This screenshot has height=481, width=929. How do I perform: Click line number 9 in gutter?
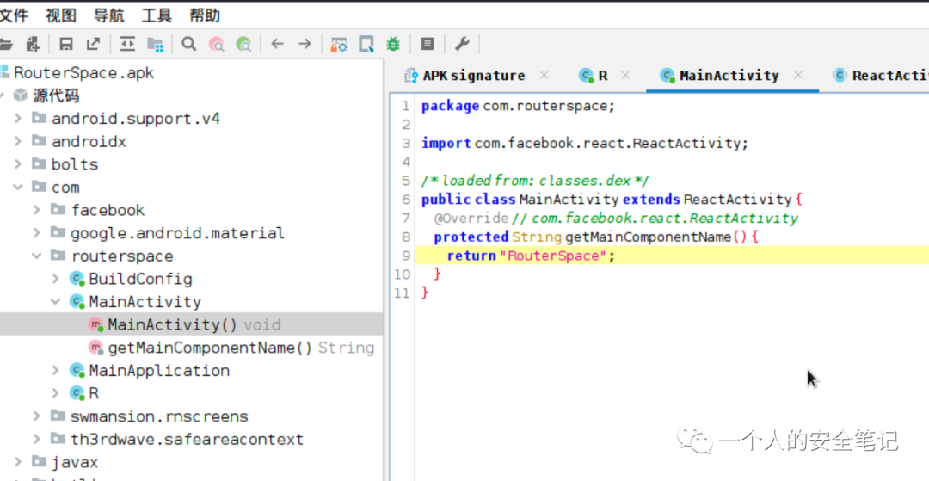[x=405, y=256]
